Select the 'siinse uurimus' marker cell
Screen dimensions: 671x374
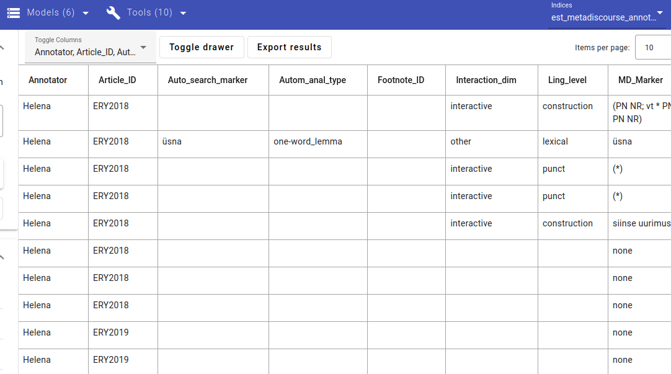[x=639, y=226]
